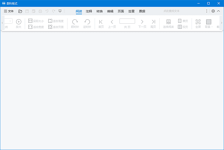Viewport: 224px width, 150px height.
Task: Open the 文件 menu
Action: pyautogui.click(x=9, y=11)
